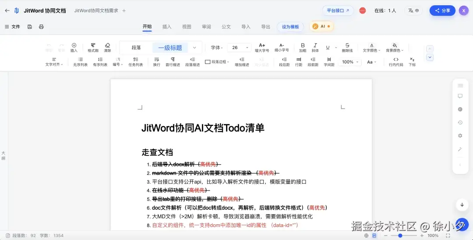The image size is (473, 240).
Task: Toggle 行内代码 inline code
Action: click(396, 61)
